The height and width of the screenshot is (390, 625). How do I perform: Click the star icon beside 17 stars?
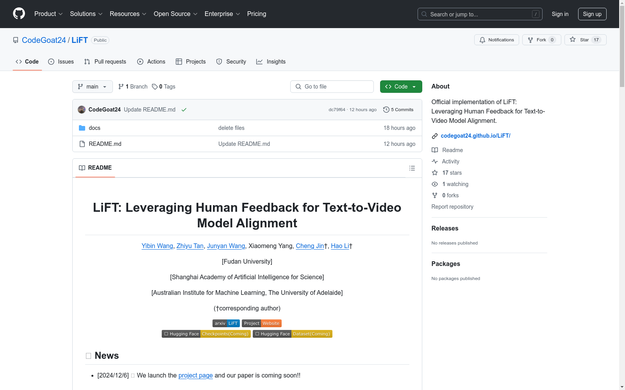435,173
